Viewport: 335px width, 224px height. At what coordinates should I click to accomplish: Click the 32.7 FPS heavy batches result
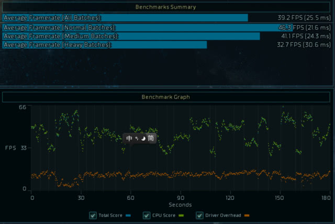click(x=304, y=45)
